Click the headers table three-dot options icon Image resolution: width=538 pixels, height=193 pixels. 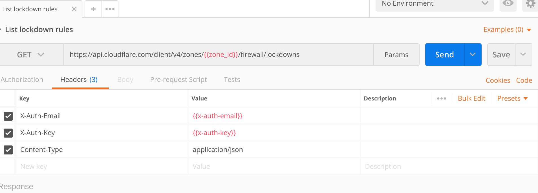[441, 98]
